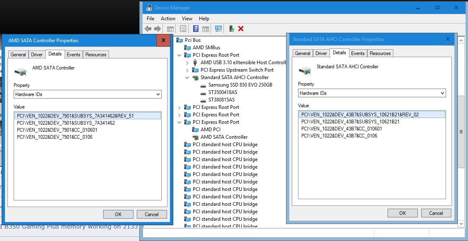Click the Forward arrow in Device Manager toolbar
468x241 pixels.
click(x=157, y=29)
